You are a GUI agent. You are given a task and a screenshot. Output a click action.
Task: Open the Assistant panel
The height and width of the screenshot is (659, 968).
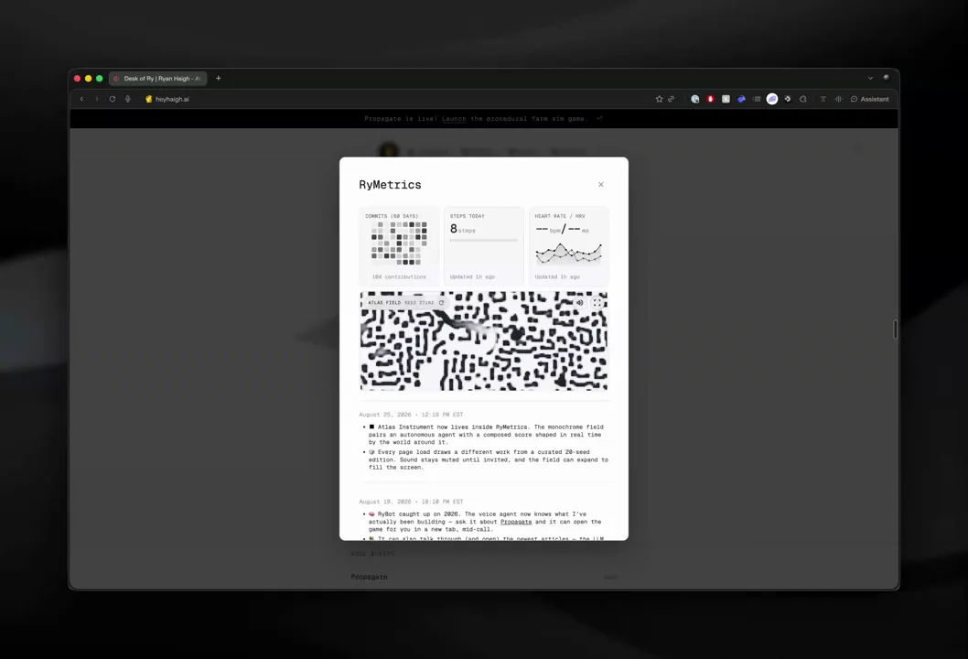[870, 99]
